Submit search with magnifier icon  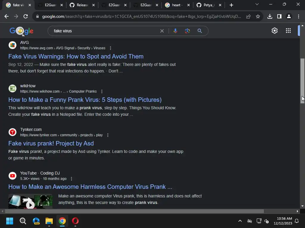(200, 31)
